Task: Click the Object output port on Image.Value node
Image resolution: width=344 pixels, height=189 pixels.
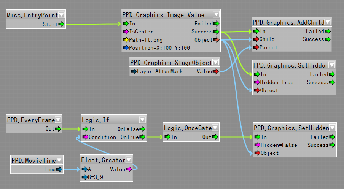Action: click(x=216, y=40)
